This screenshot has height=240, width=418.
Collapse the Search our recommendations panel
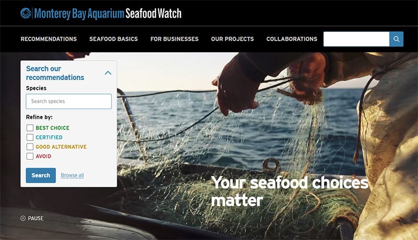coord(108,73)
